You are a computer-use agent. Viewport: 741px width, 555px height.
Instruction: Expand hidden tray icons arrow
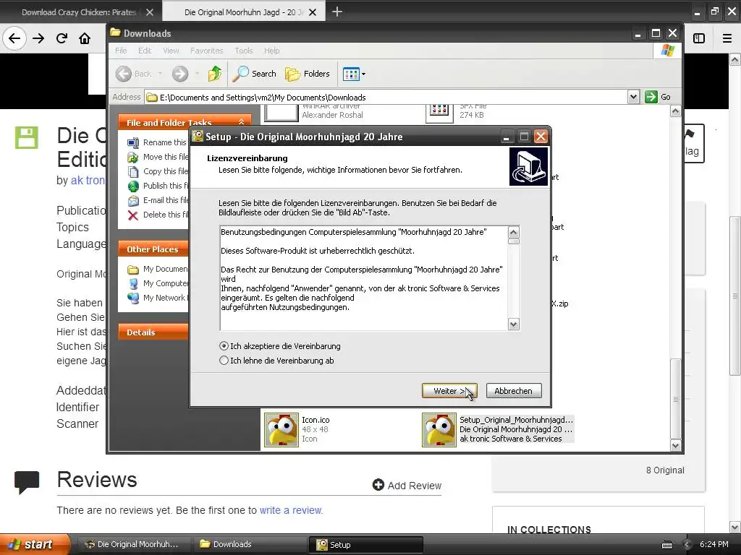(x=687, y=545)
